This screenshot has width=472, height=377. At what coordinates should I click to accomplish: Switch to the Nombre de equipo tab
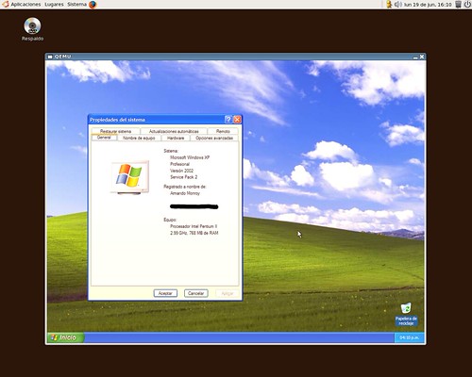pos(139,138)
